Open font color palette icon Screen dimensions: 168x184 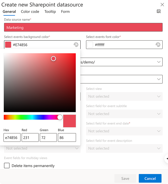158,45
